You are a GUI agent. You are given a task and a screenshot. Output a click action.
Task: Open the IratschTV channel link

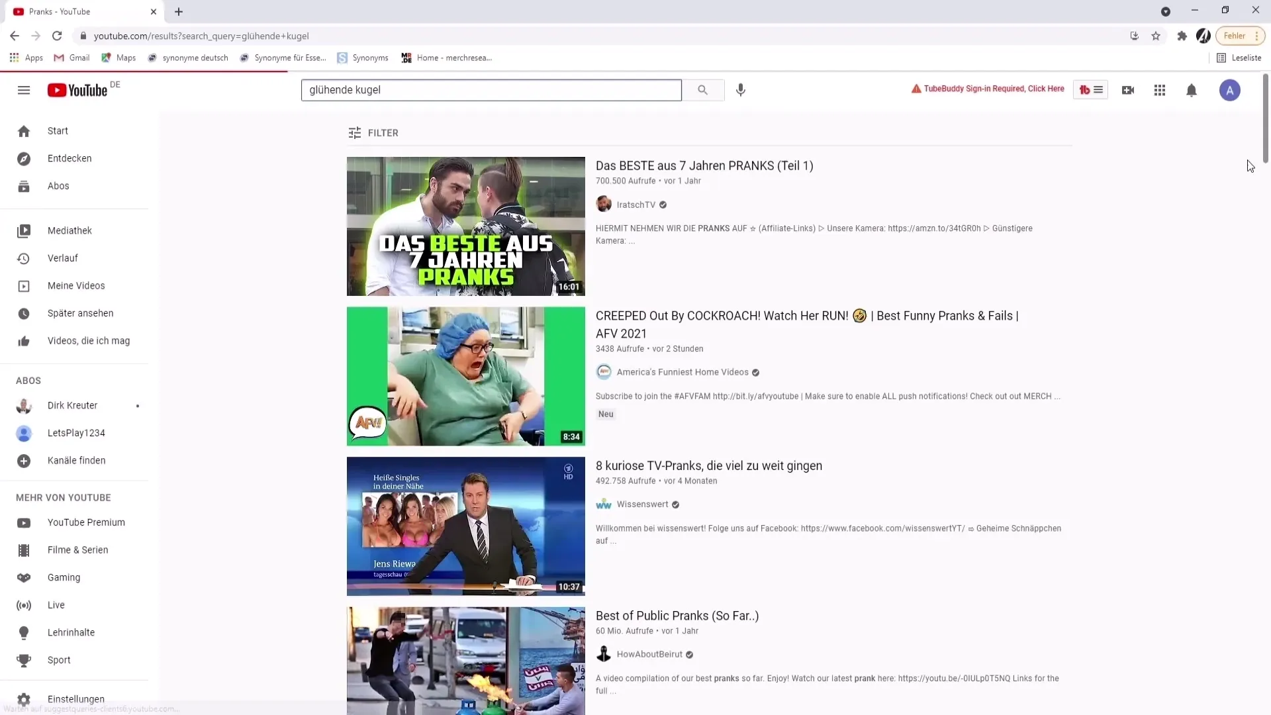point(635,205)
